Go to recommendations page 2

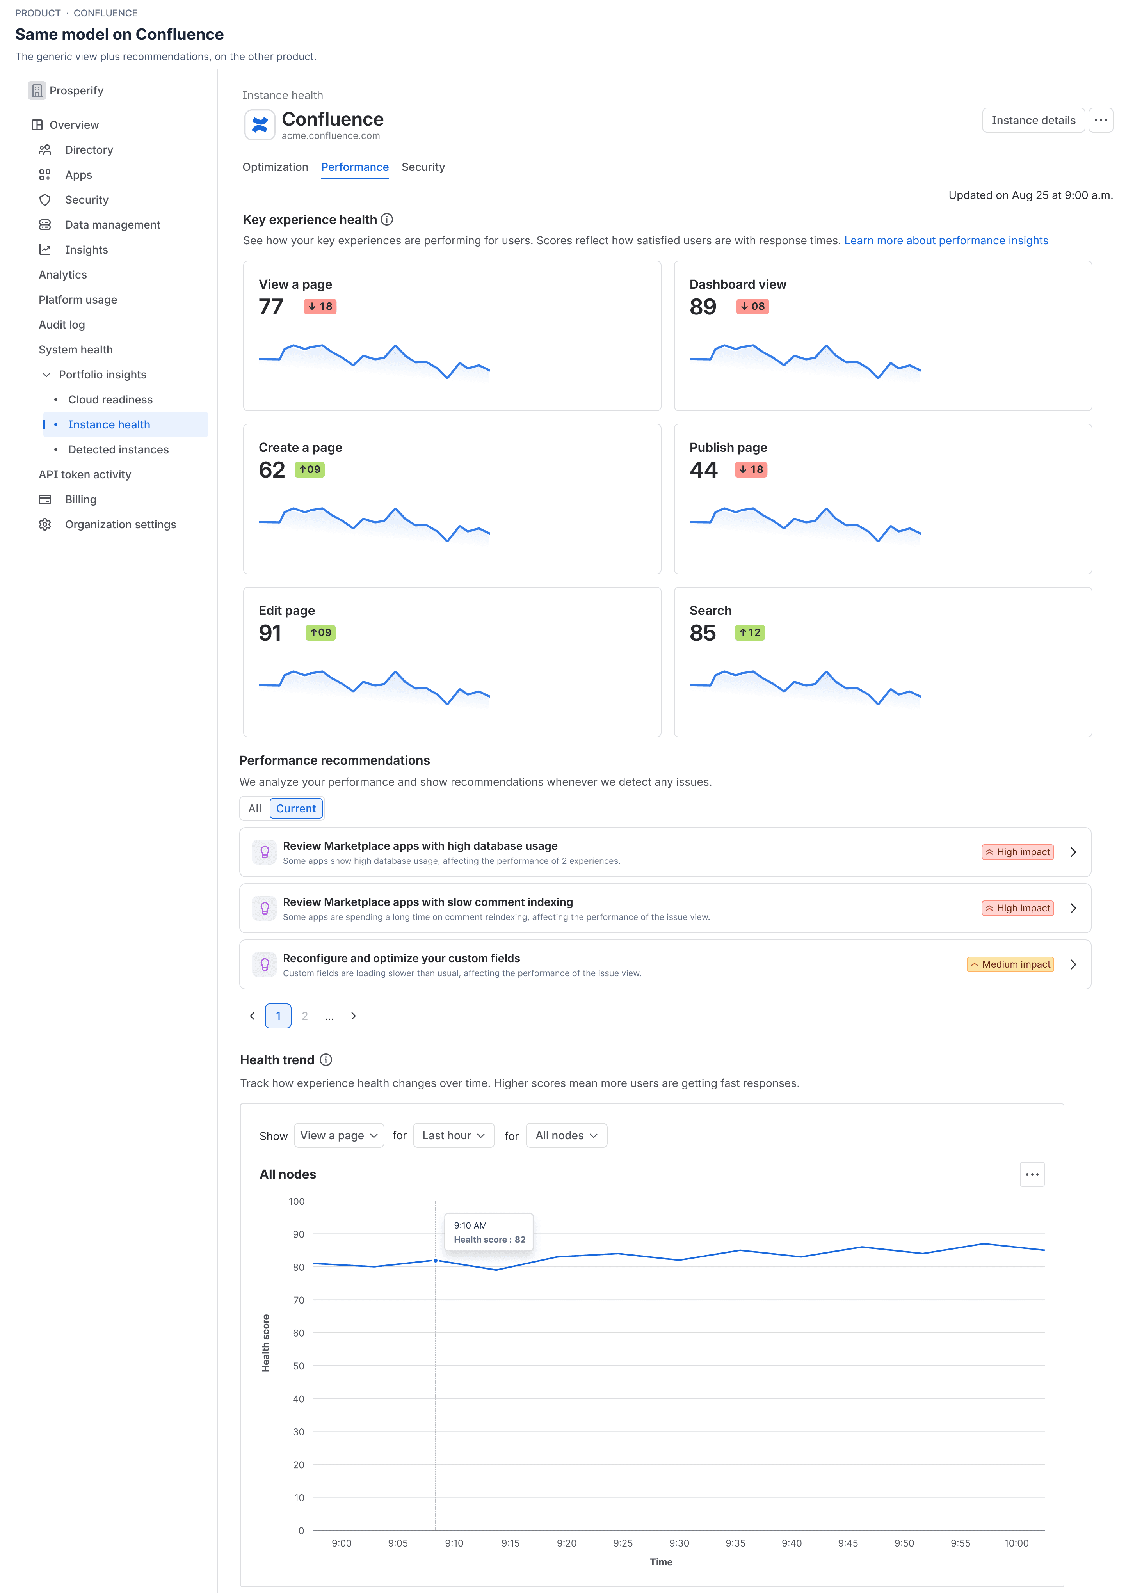coord(305,1016)
